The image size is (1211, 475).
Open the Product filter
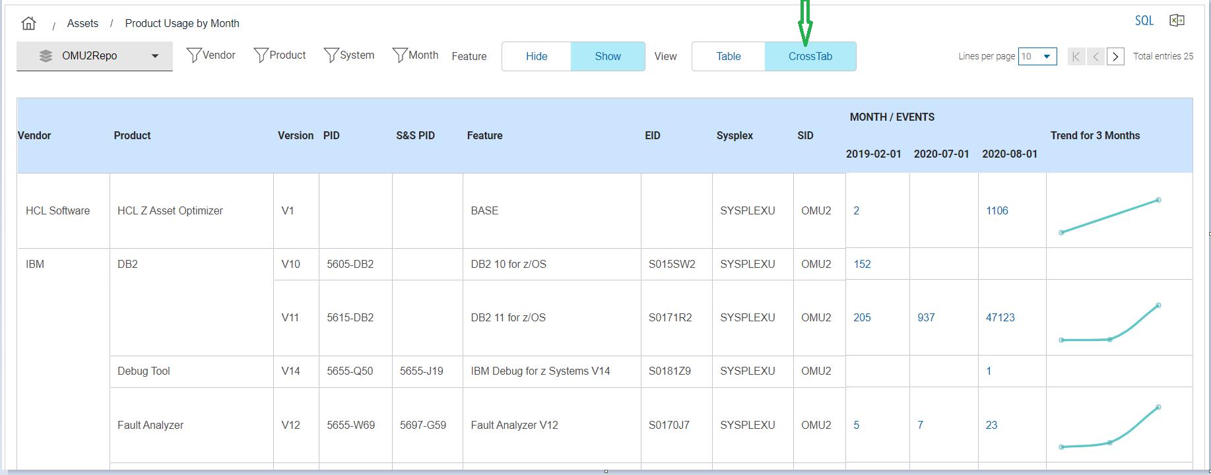coord(279,55)
